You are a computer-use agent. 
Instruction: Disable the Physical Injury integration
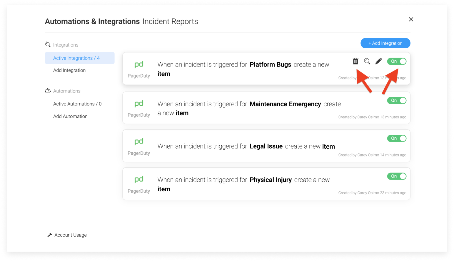(397, 176)
